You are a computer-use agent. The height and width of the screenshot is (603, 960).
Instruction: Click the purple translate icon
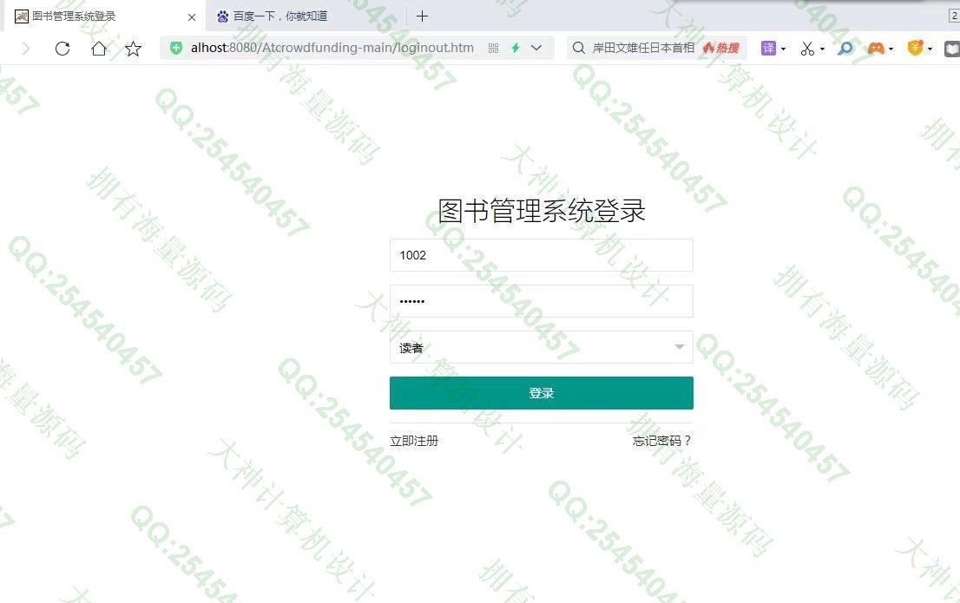768,48
